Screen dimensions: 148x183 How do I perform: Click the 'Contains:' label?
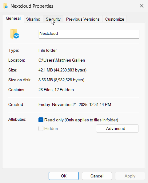click(17, 90)
